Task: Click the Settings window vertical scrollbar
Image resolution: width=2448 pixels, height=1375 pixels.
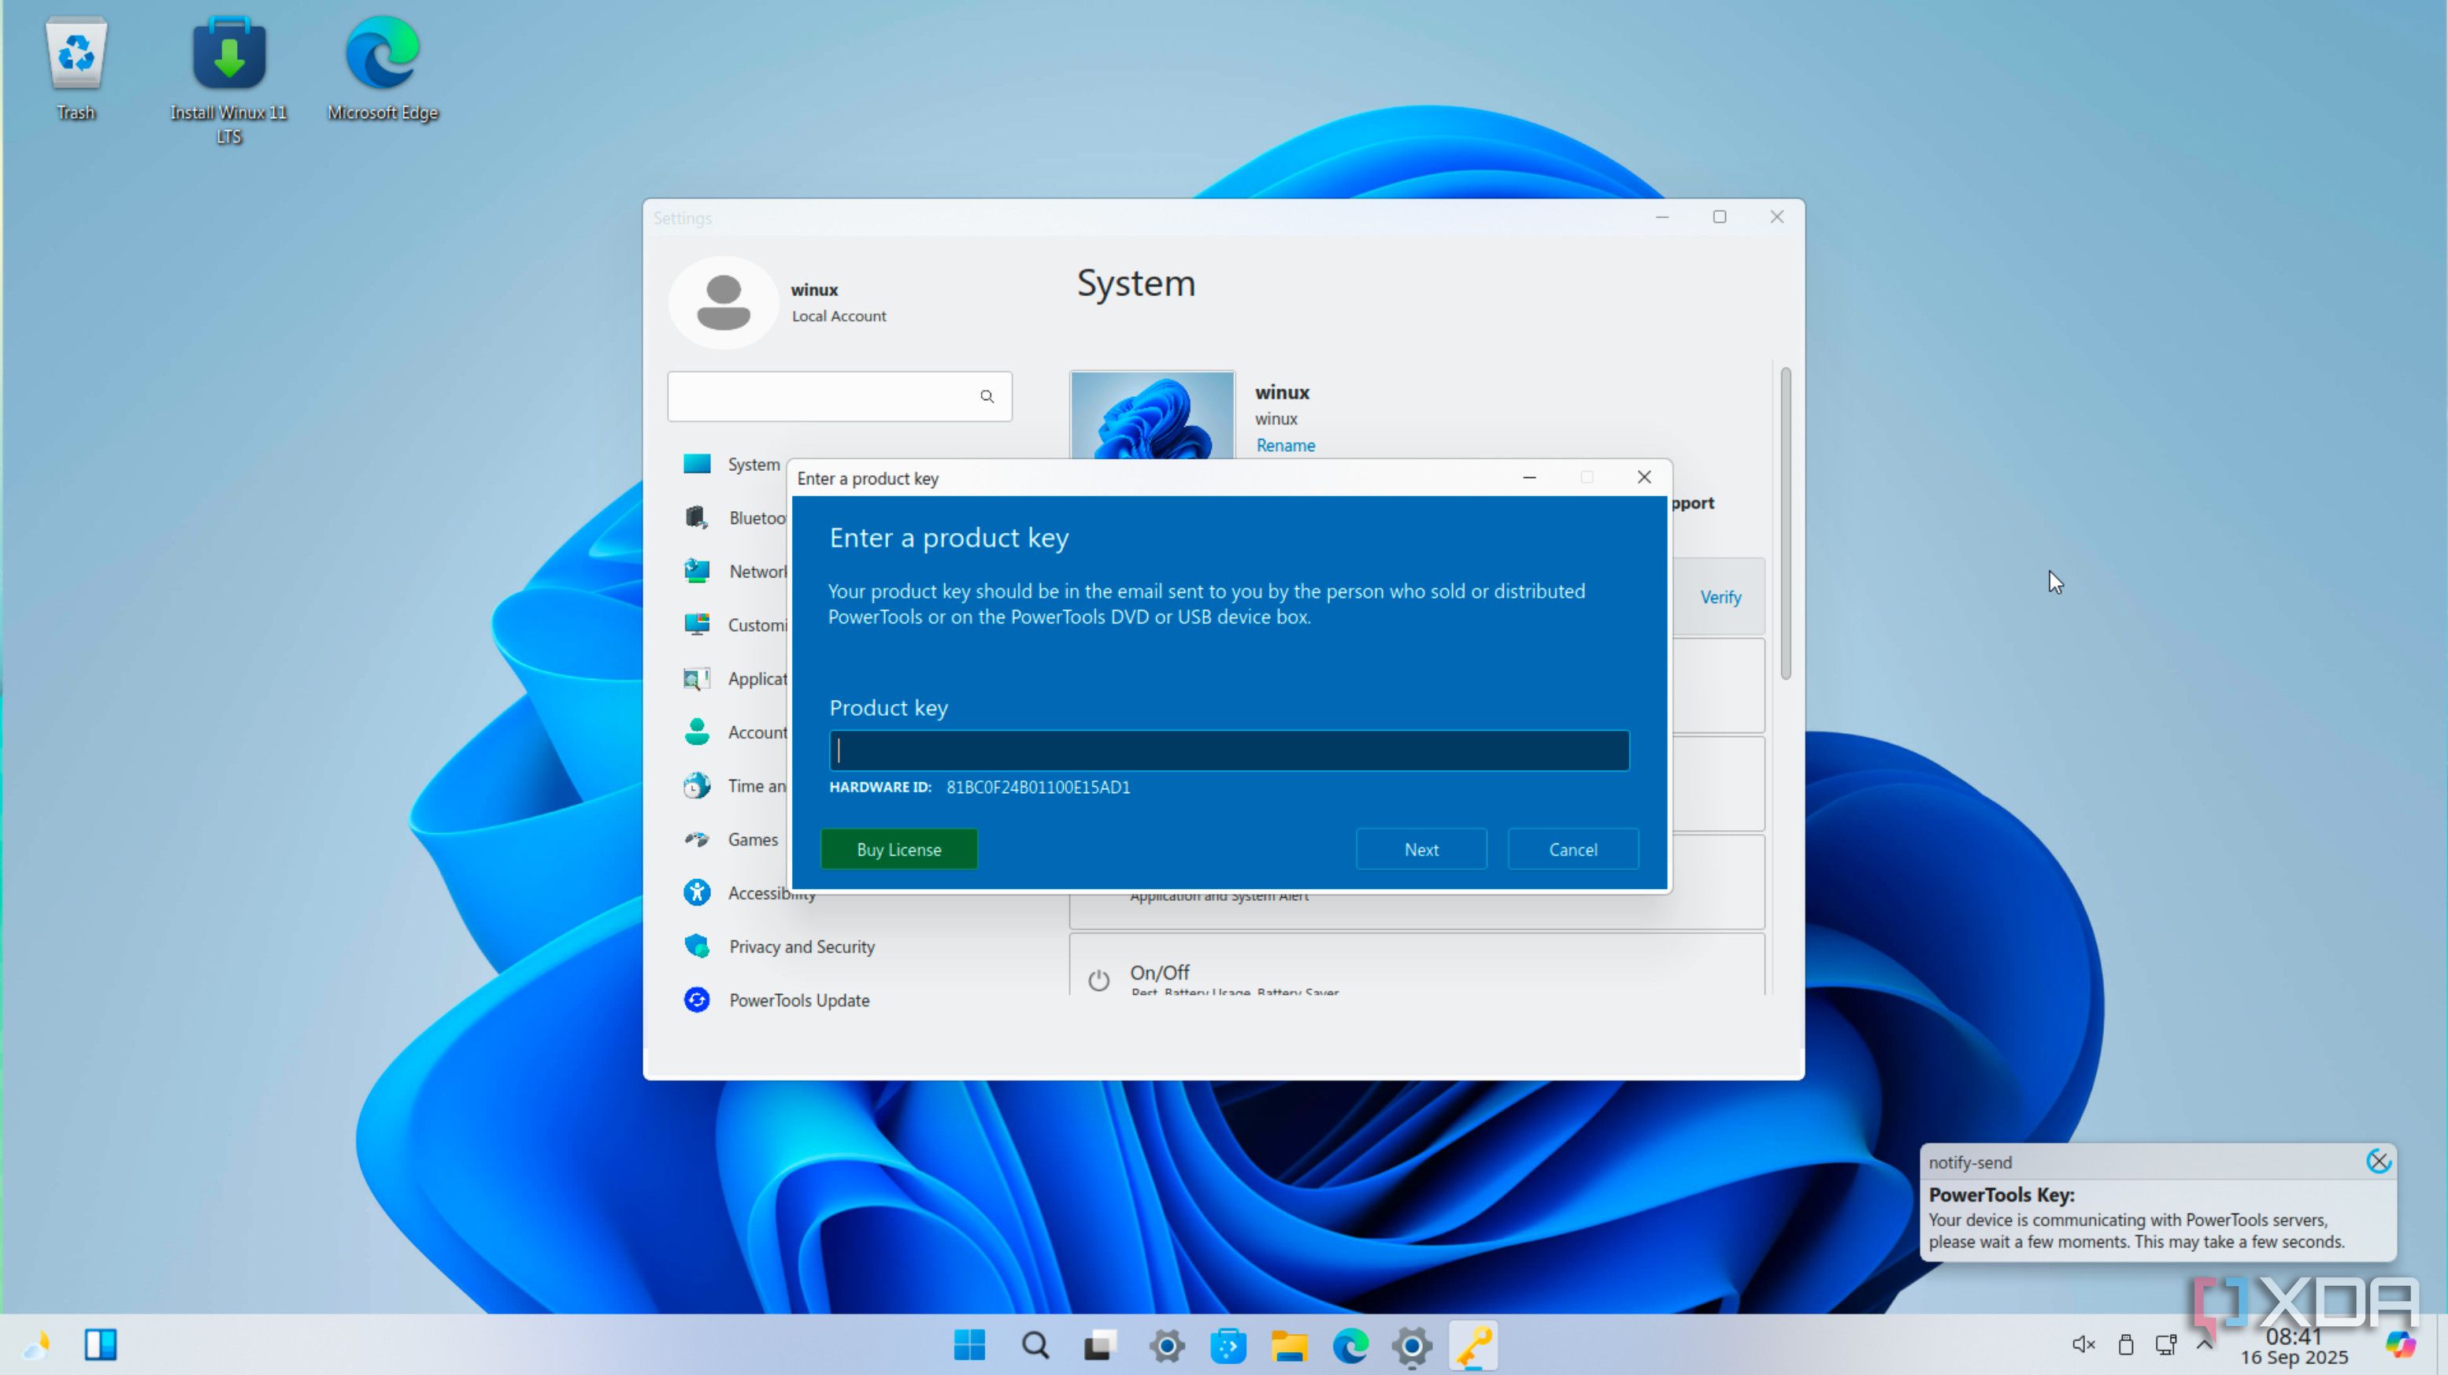Action: [x=1786, y=523]
